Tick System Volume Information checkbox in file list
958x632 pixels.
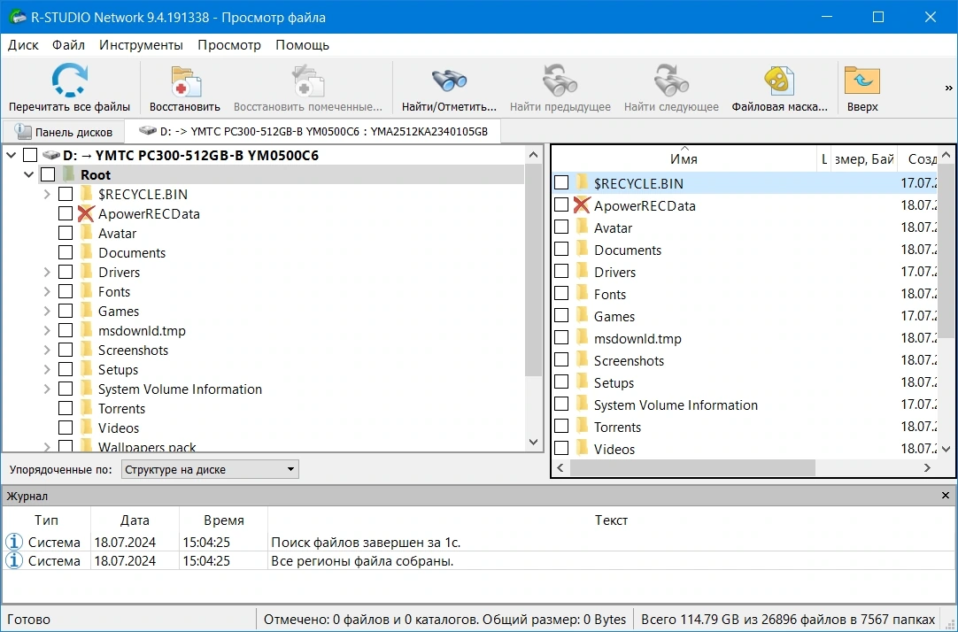click(x=560, y=405)
